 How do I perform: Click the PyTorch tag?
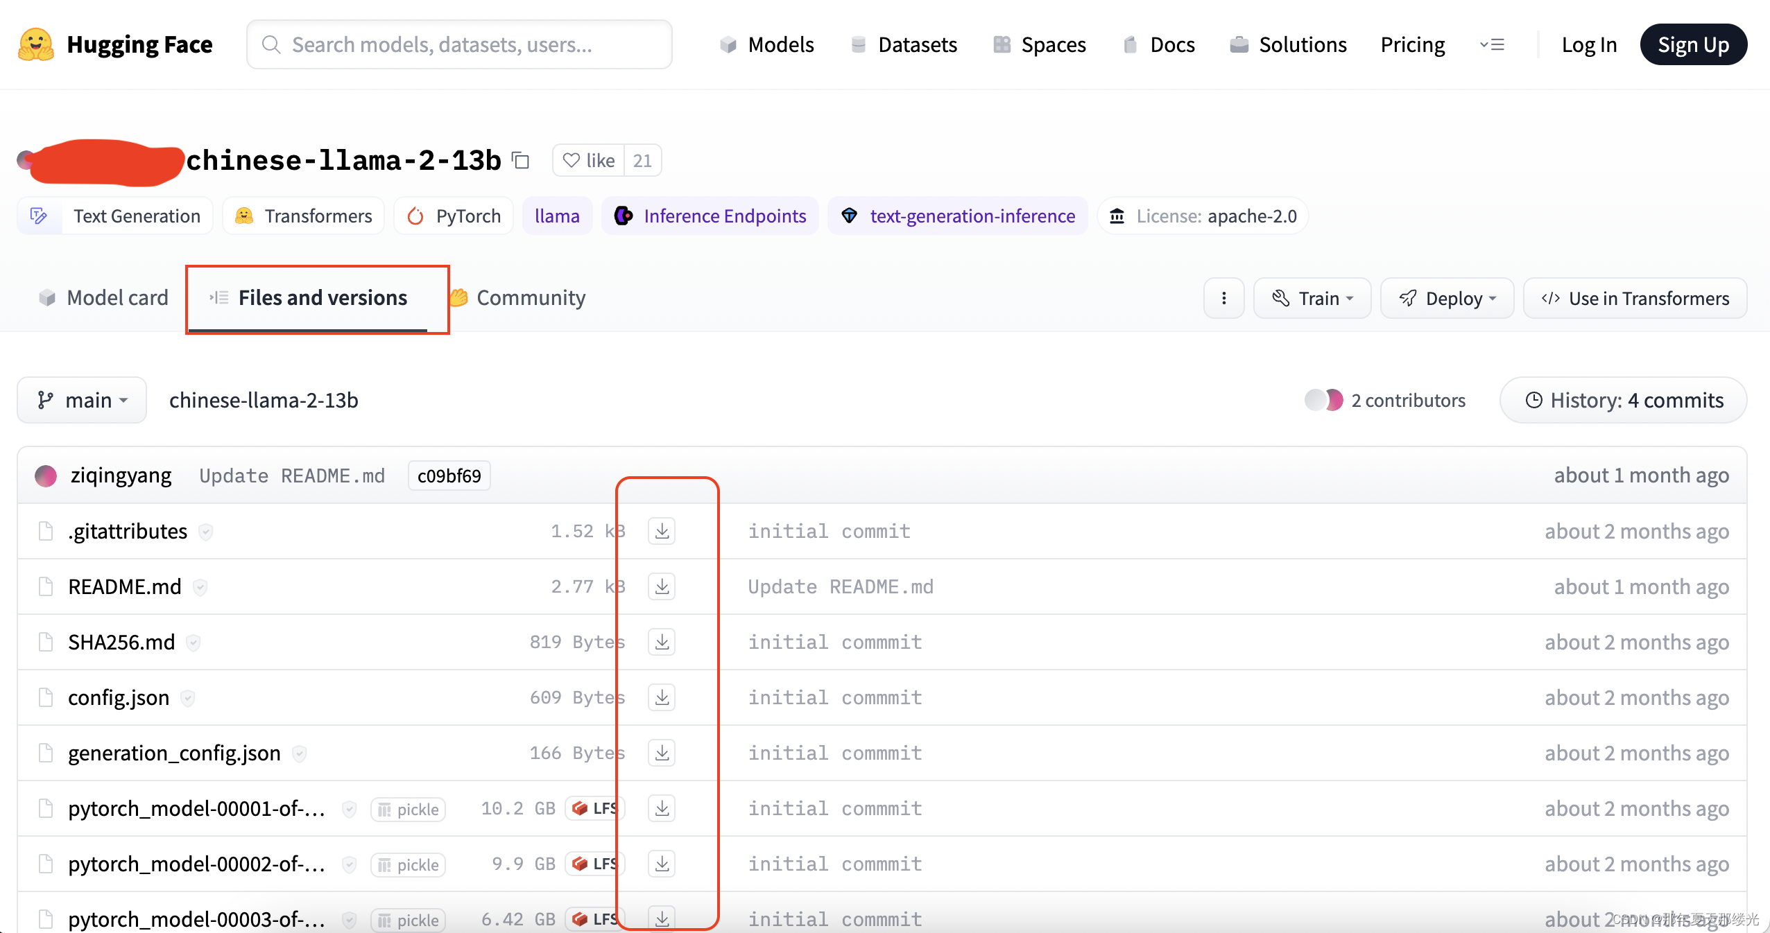[x=454, y=216]
